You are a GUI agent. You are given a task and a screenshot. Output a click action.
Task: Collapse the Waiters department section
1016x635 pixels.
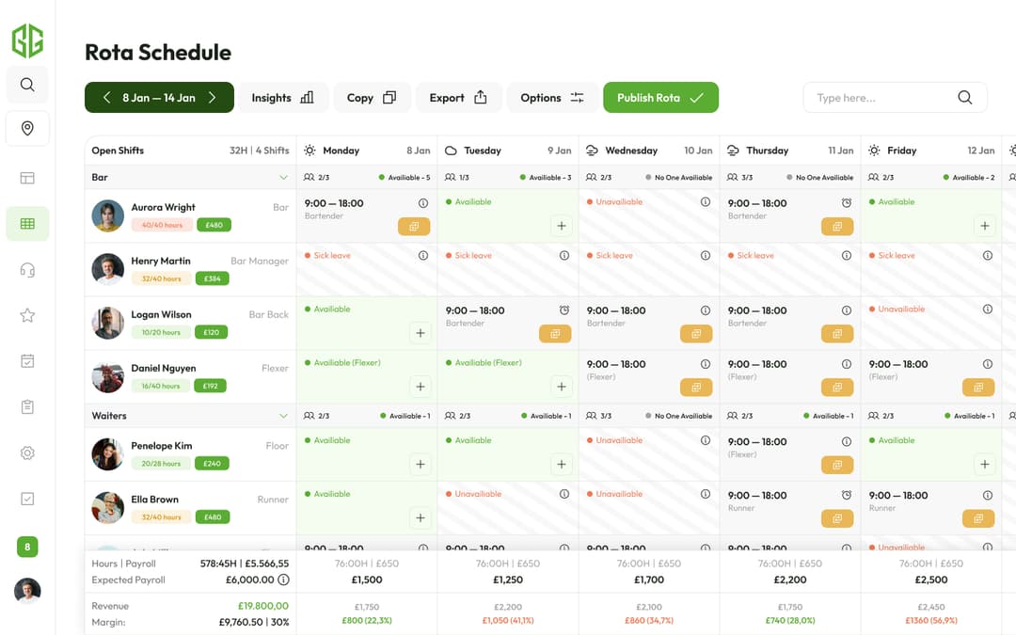click(x=284, y=415)
